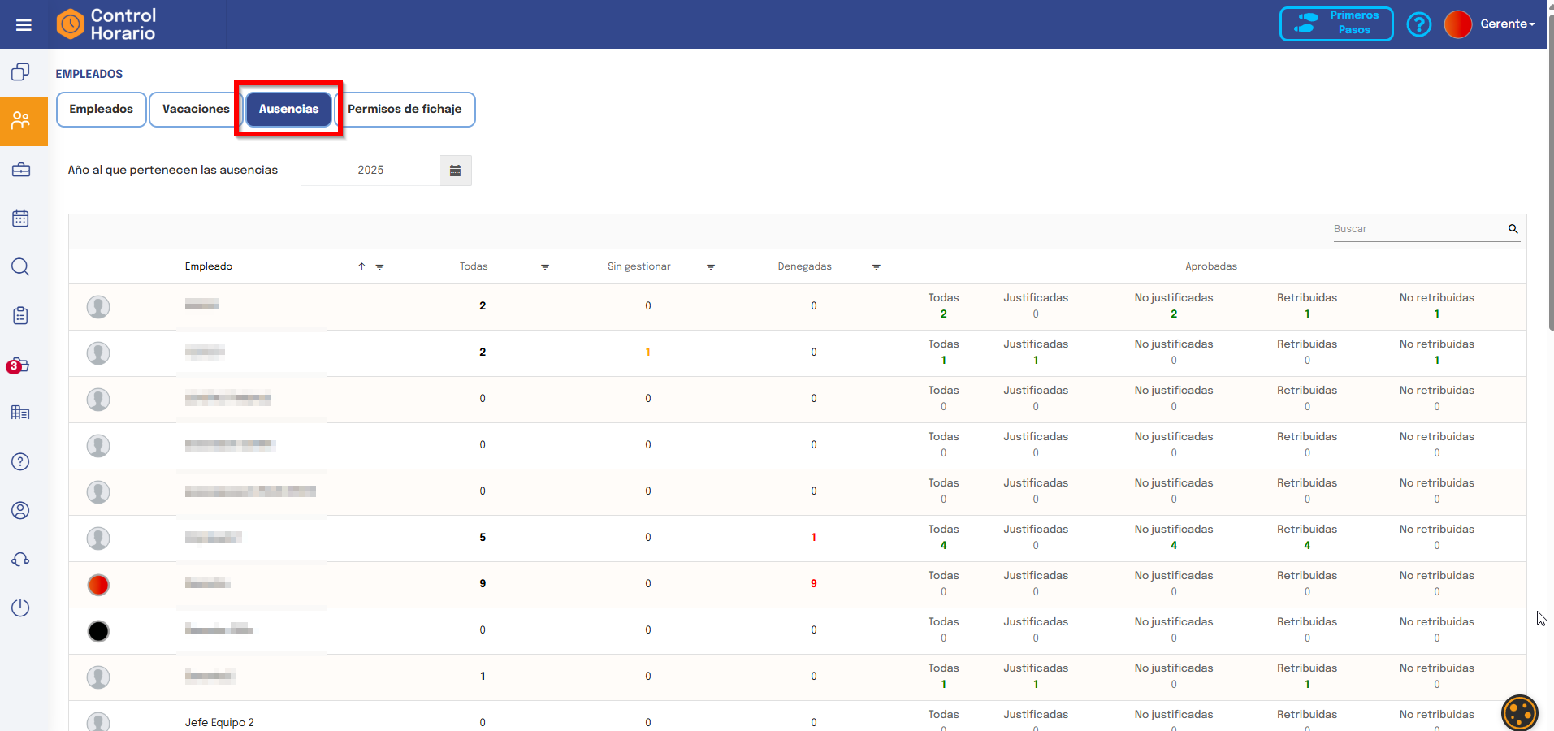The width and height of the screenshot is (1554, 731).
Task: Click the red employee avatar in table
Action: 98,585
